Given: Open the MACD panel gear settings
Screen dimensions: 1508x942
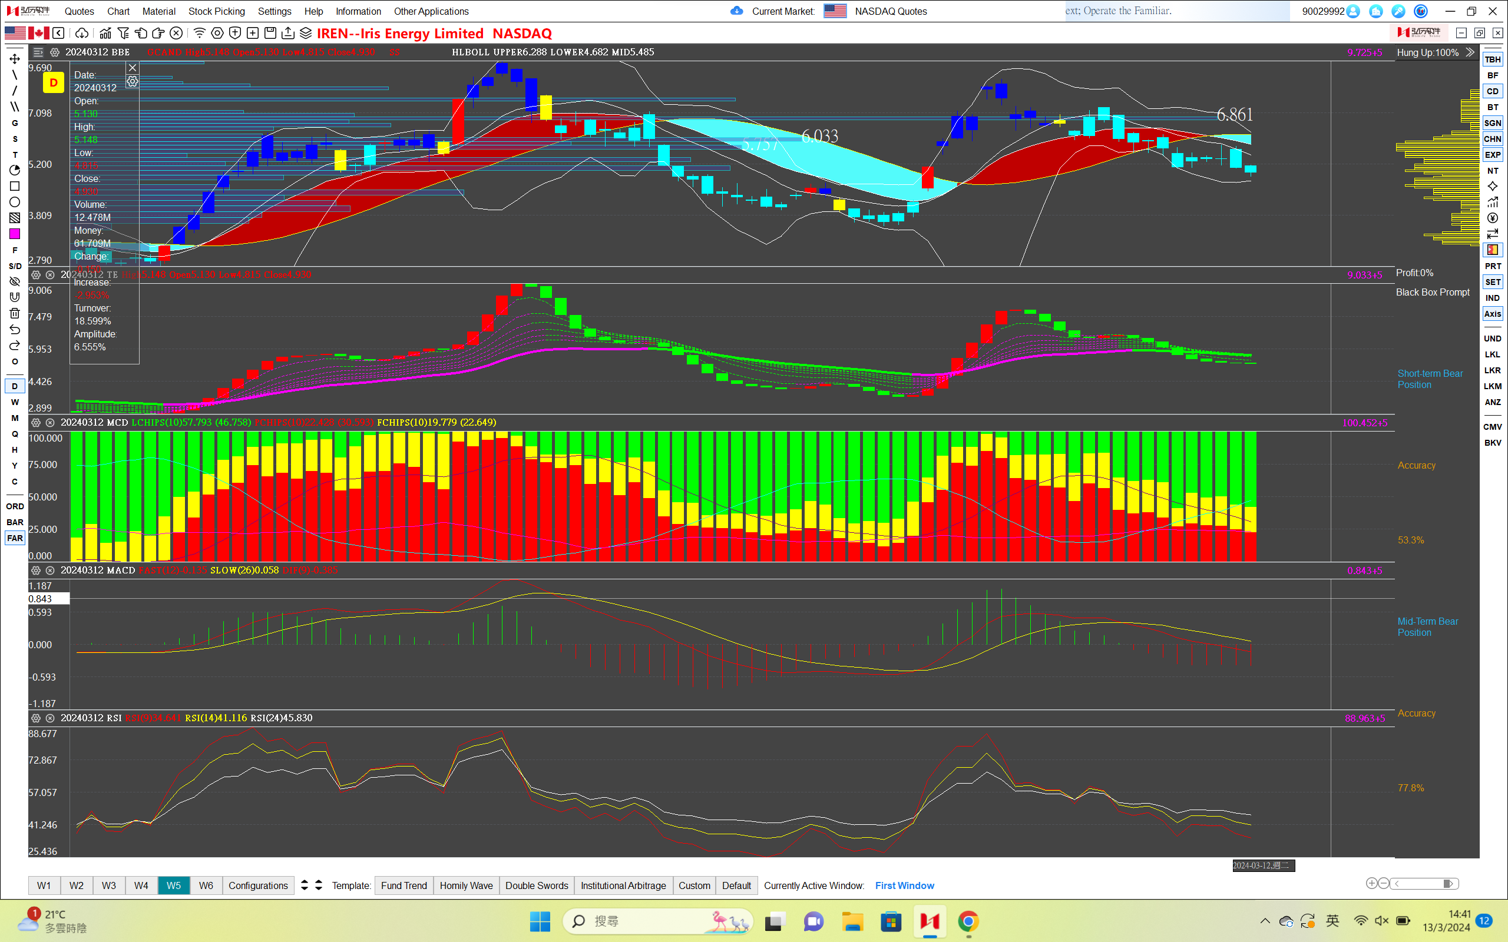Looking at the screenshot, I should click(36, 570).
